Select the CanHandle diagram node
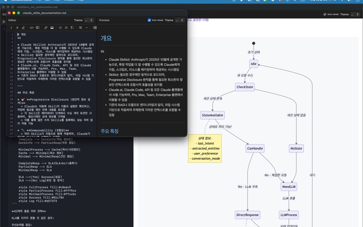The image size is (363, 227). (x=255, y=148)
